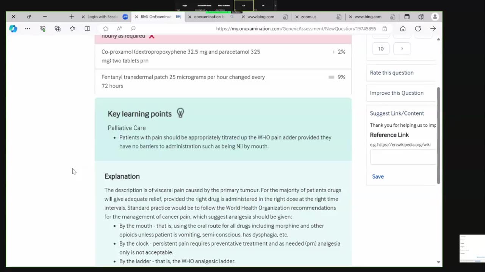Click the 9% response percentage
This screenshot has height=272, width=485.
tap(341, 77)
